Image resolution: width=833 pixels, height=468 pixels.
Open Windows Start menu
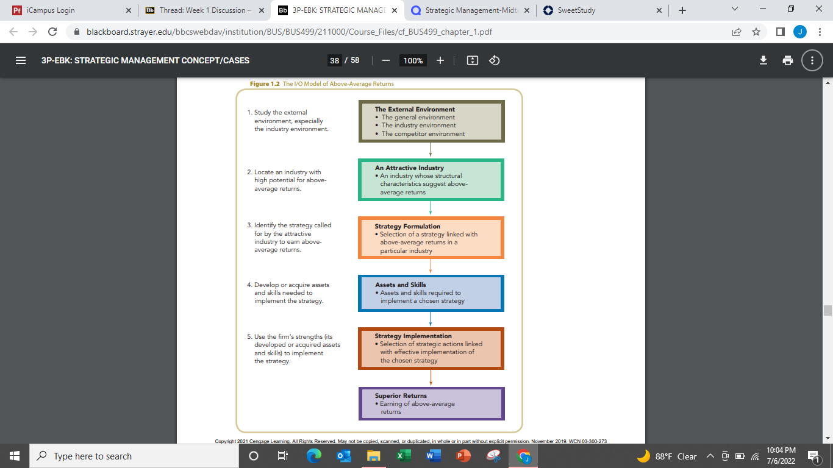click(x=14, y=456)
